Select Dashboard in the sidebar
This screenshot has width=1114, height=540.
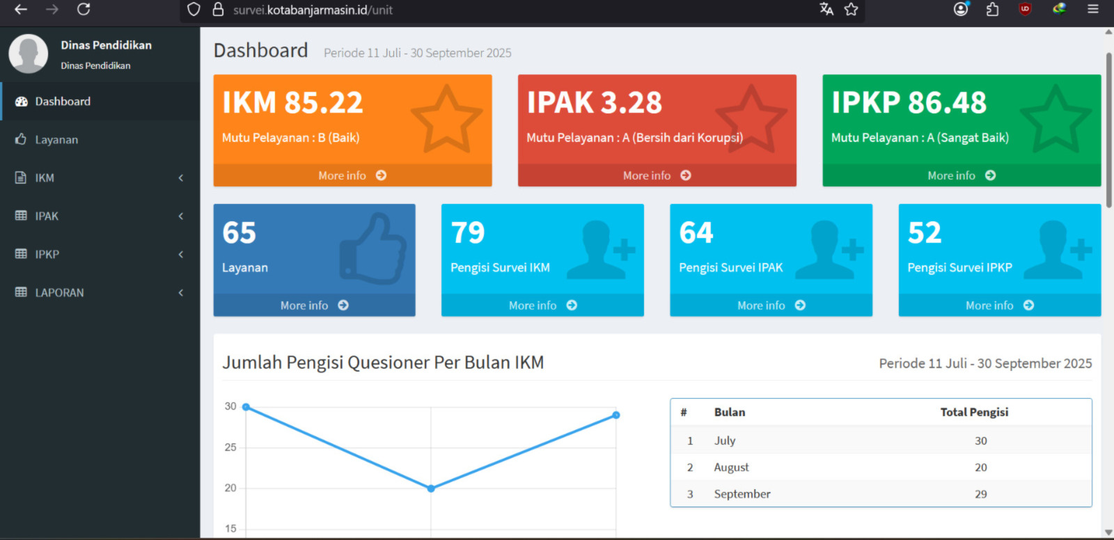(63, 102)
